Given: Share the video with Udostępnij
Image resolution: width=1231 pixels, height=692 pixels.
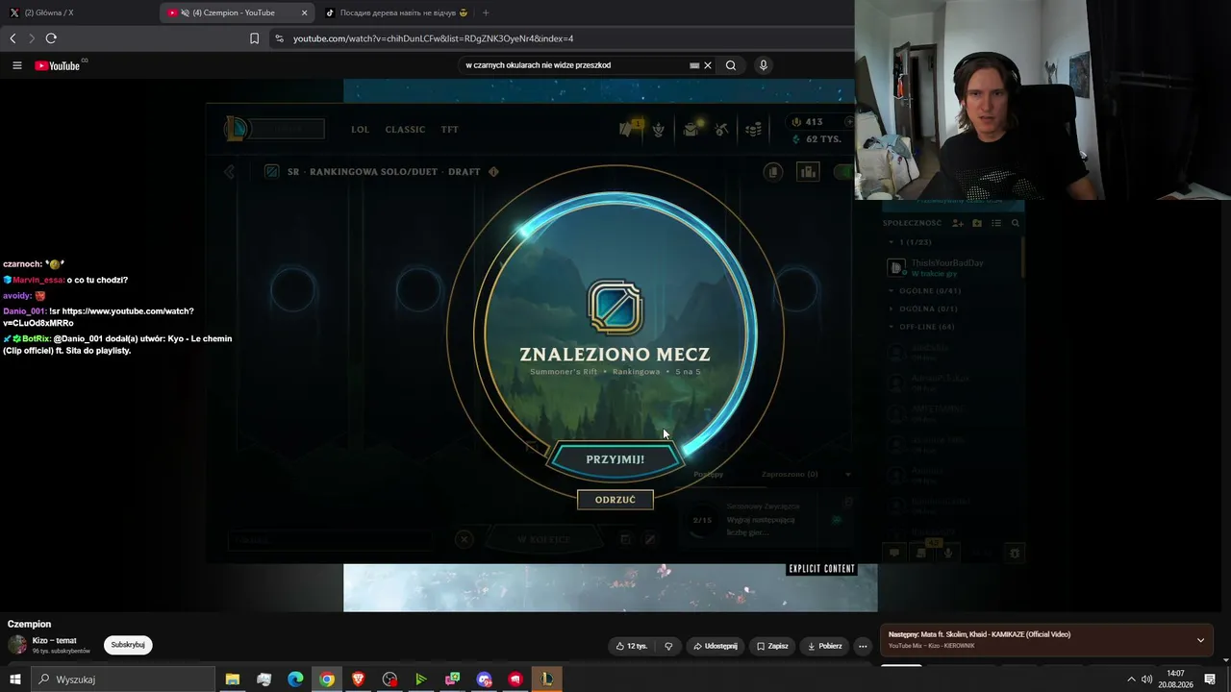Looking at the screenshot, I should pos(715,646).
